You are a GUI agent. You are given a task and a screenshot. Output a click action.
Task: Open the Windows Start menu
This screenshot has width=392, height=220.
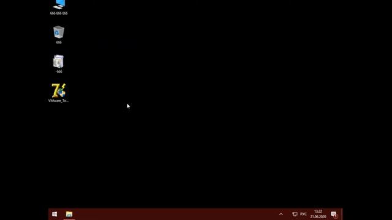55,215
